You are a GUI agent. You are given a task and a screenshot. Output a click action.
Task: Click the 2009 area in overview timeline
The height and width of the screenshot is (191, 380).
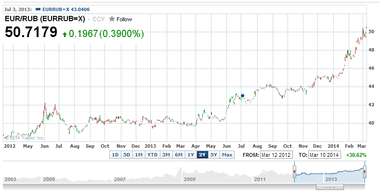(x=217, y=176)
